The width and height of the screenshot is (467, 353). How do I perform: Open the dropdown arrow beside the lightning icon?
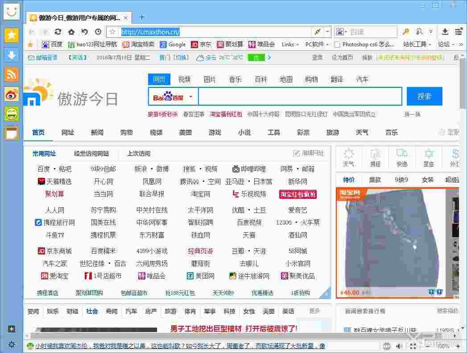tap(327, 32)
